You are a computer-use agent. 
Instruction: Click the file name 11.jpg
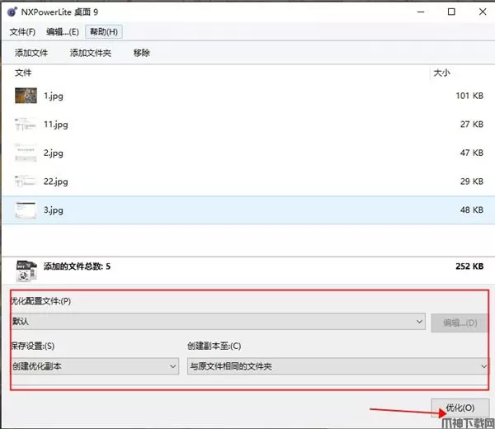tap(56, 124)
